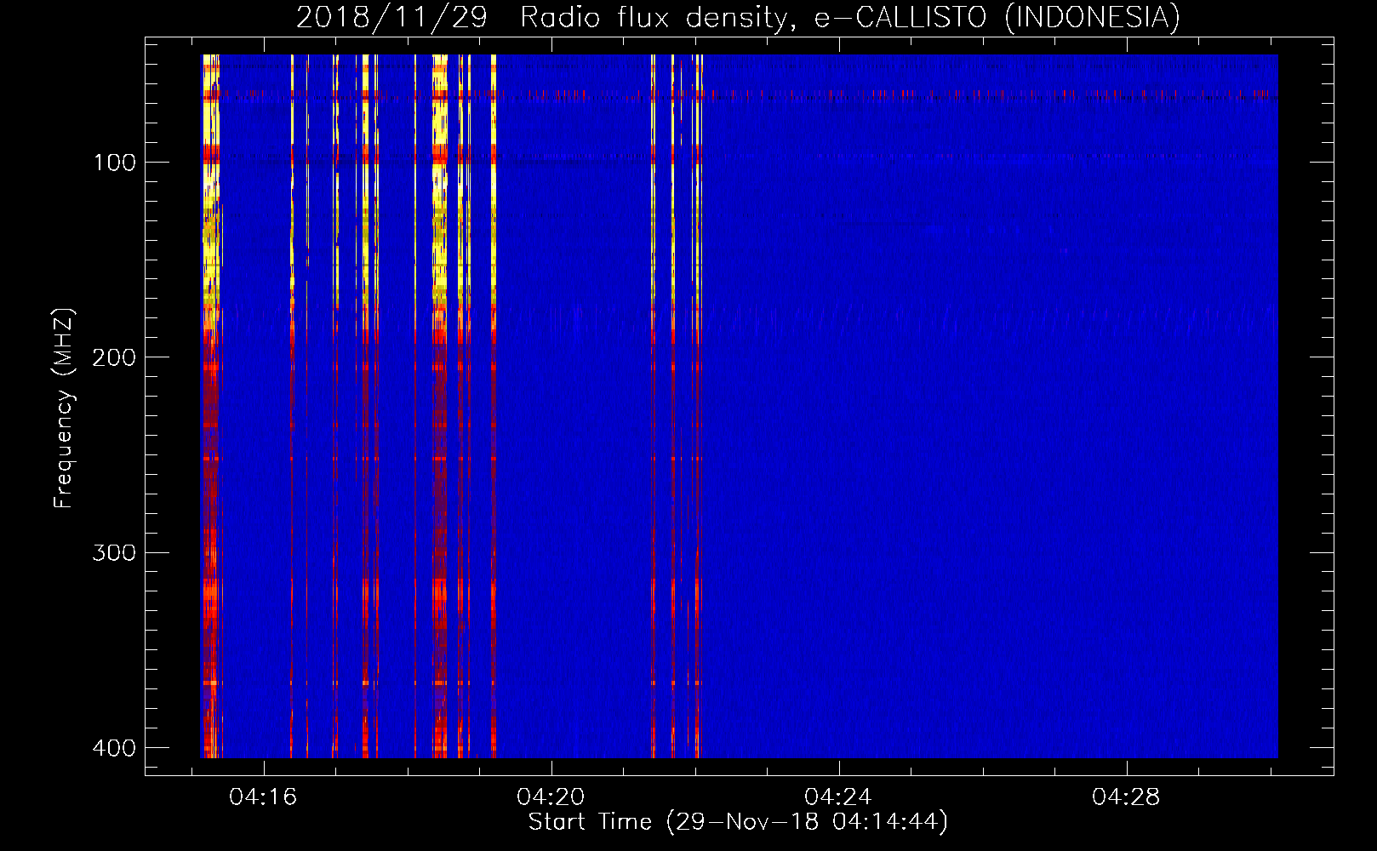Click the '04:20' time tick label
This screenshot has height=851, width=1377.
551,797
